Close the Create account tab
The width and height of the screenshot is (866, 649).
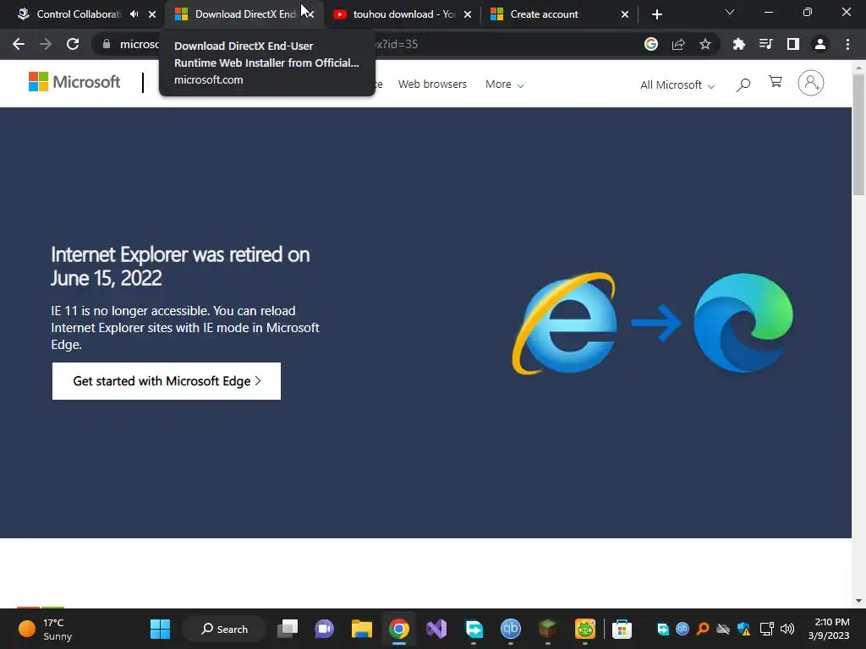tap(625, 14)
